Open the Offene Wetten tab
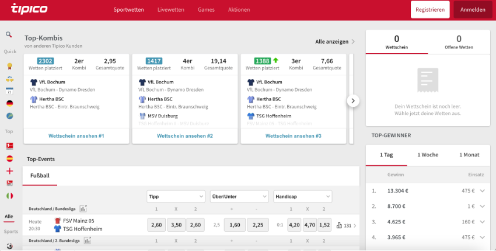Image resolution: width=496 pixels, height=251 pixels. click(459, 42)
